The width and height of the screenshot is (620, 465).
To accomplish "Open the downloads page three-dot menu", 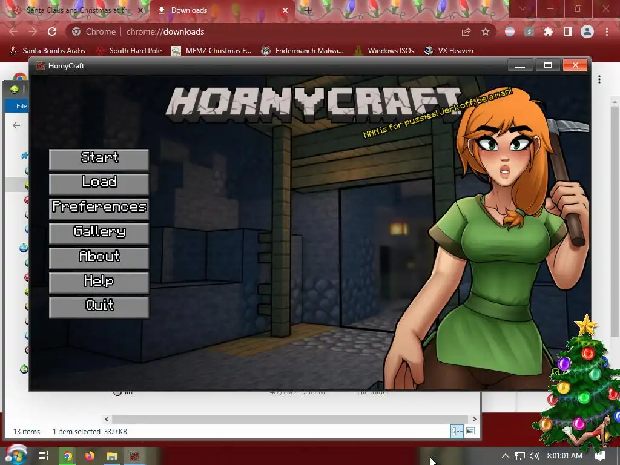I will tap(599, 79).
